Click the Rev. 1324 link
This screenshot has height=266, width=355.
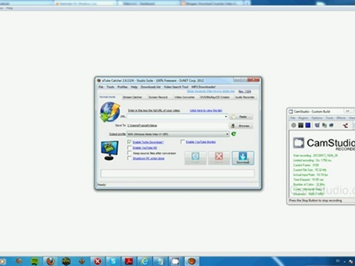click(x=244, y=91)
